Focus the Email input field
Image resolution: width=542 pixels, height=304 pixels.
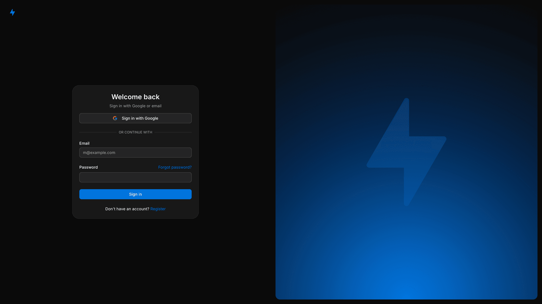pos(135,153)
